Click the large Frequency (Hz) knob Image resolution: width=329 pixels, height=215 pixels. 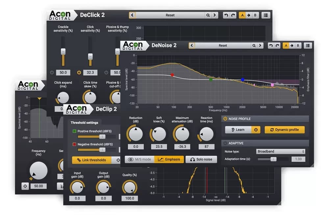click(38, 170)
